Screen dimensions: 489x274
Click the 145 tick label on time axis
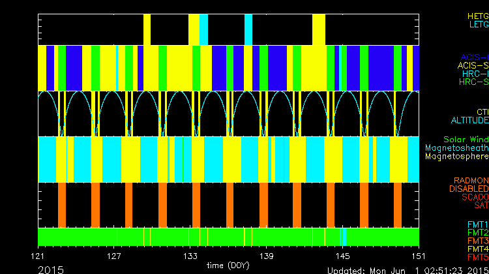[x=343, y=256]
